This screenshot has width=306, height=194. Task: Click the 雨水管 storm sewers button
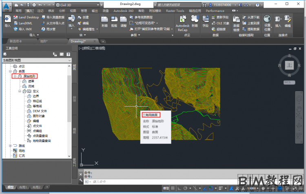(x=49, y=29)
